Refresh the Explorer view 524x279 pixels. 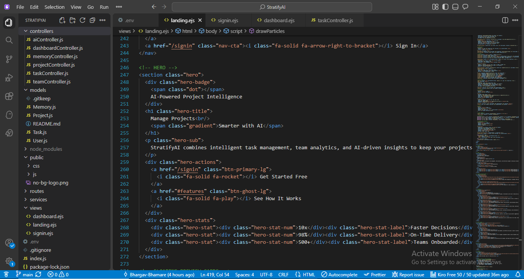tap(82, 20)
